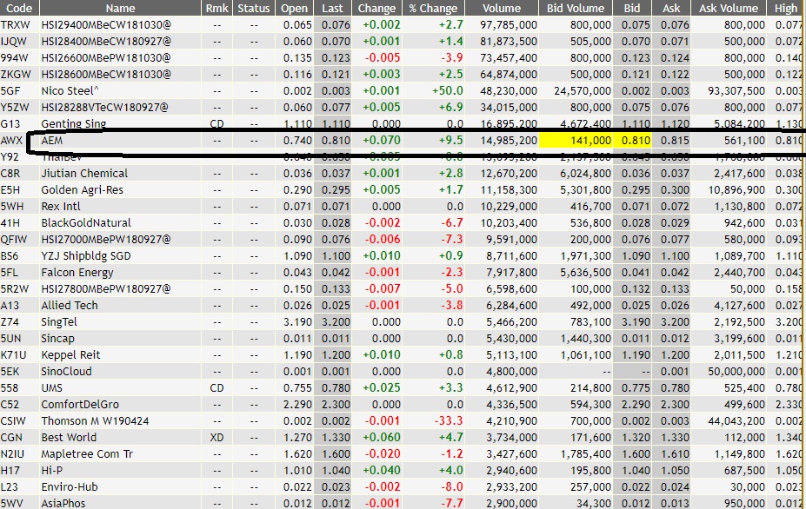This screenshot has width=806, height=509.
Task: Click the 24,570,000 bid volume cell
Action: pos(583,91)
